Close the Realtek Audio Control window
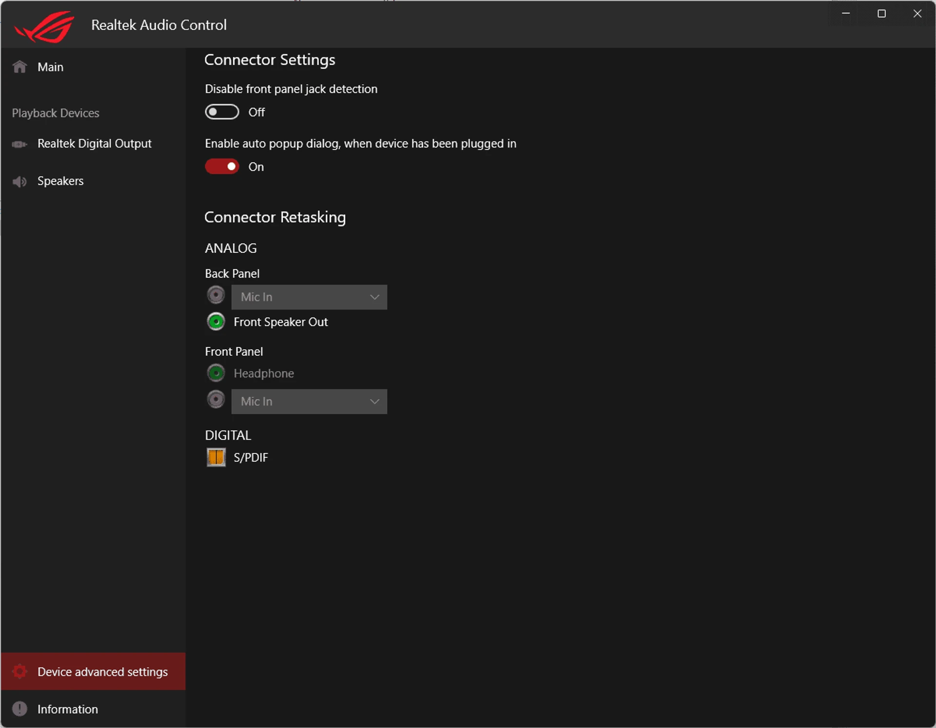Viewport: 936px width, 728px height. pos(917,14)
